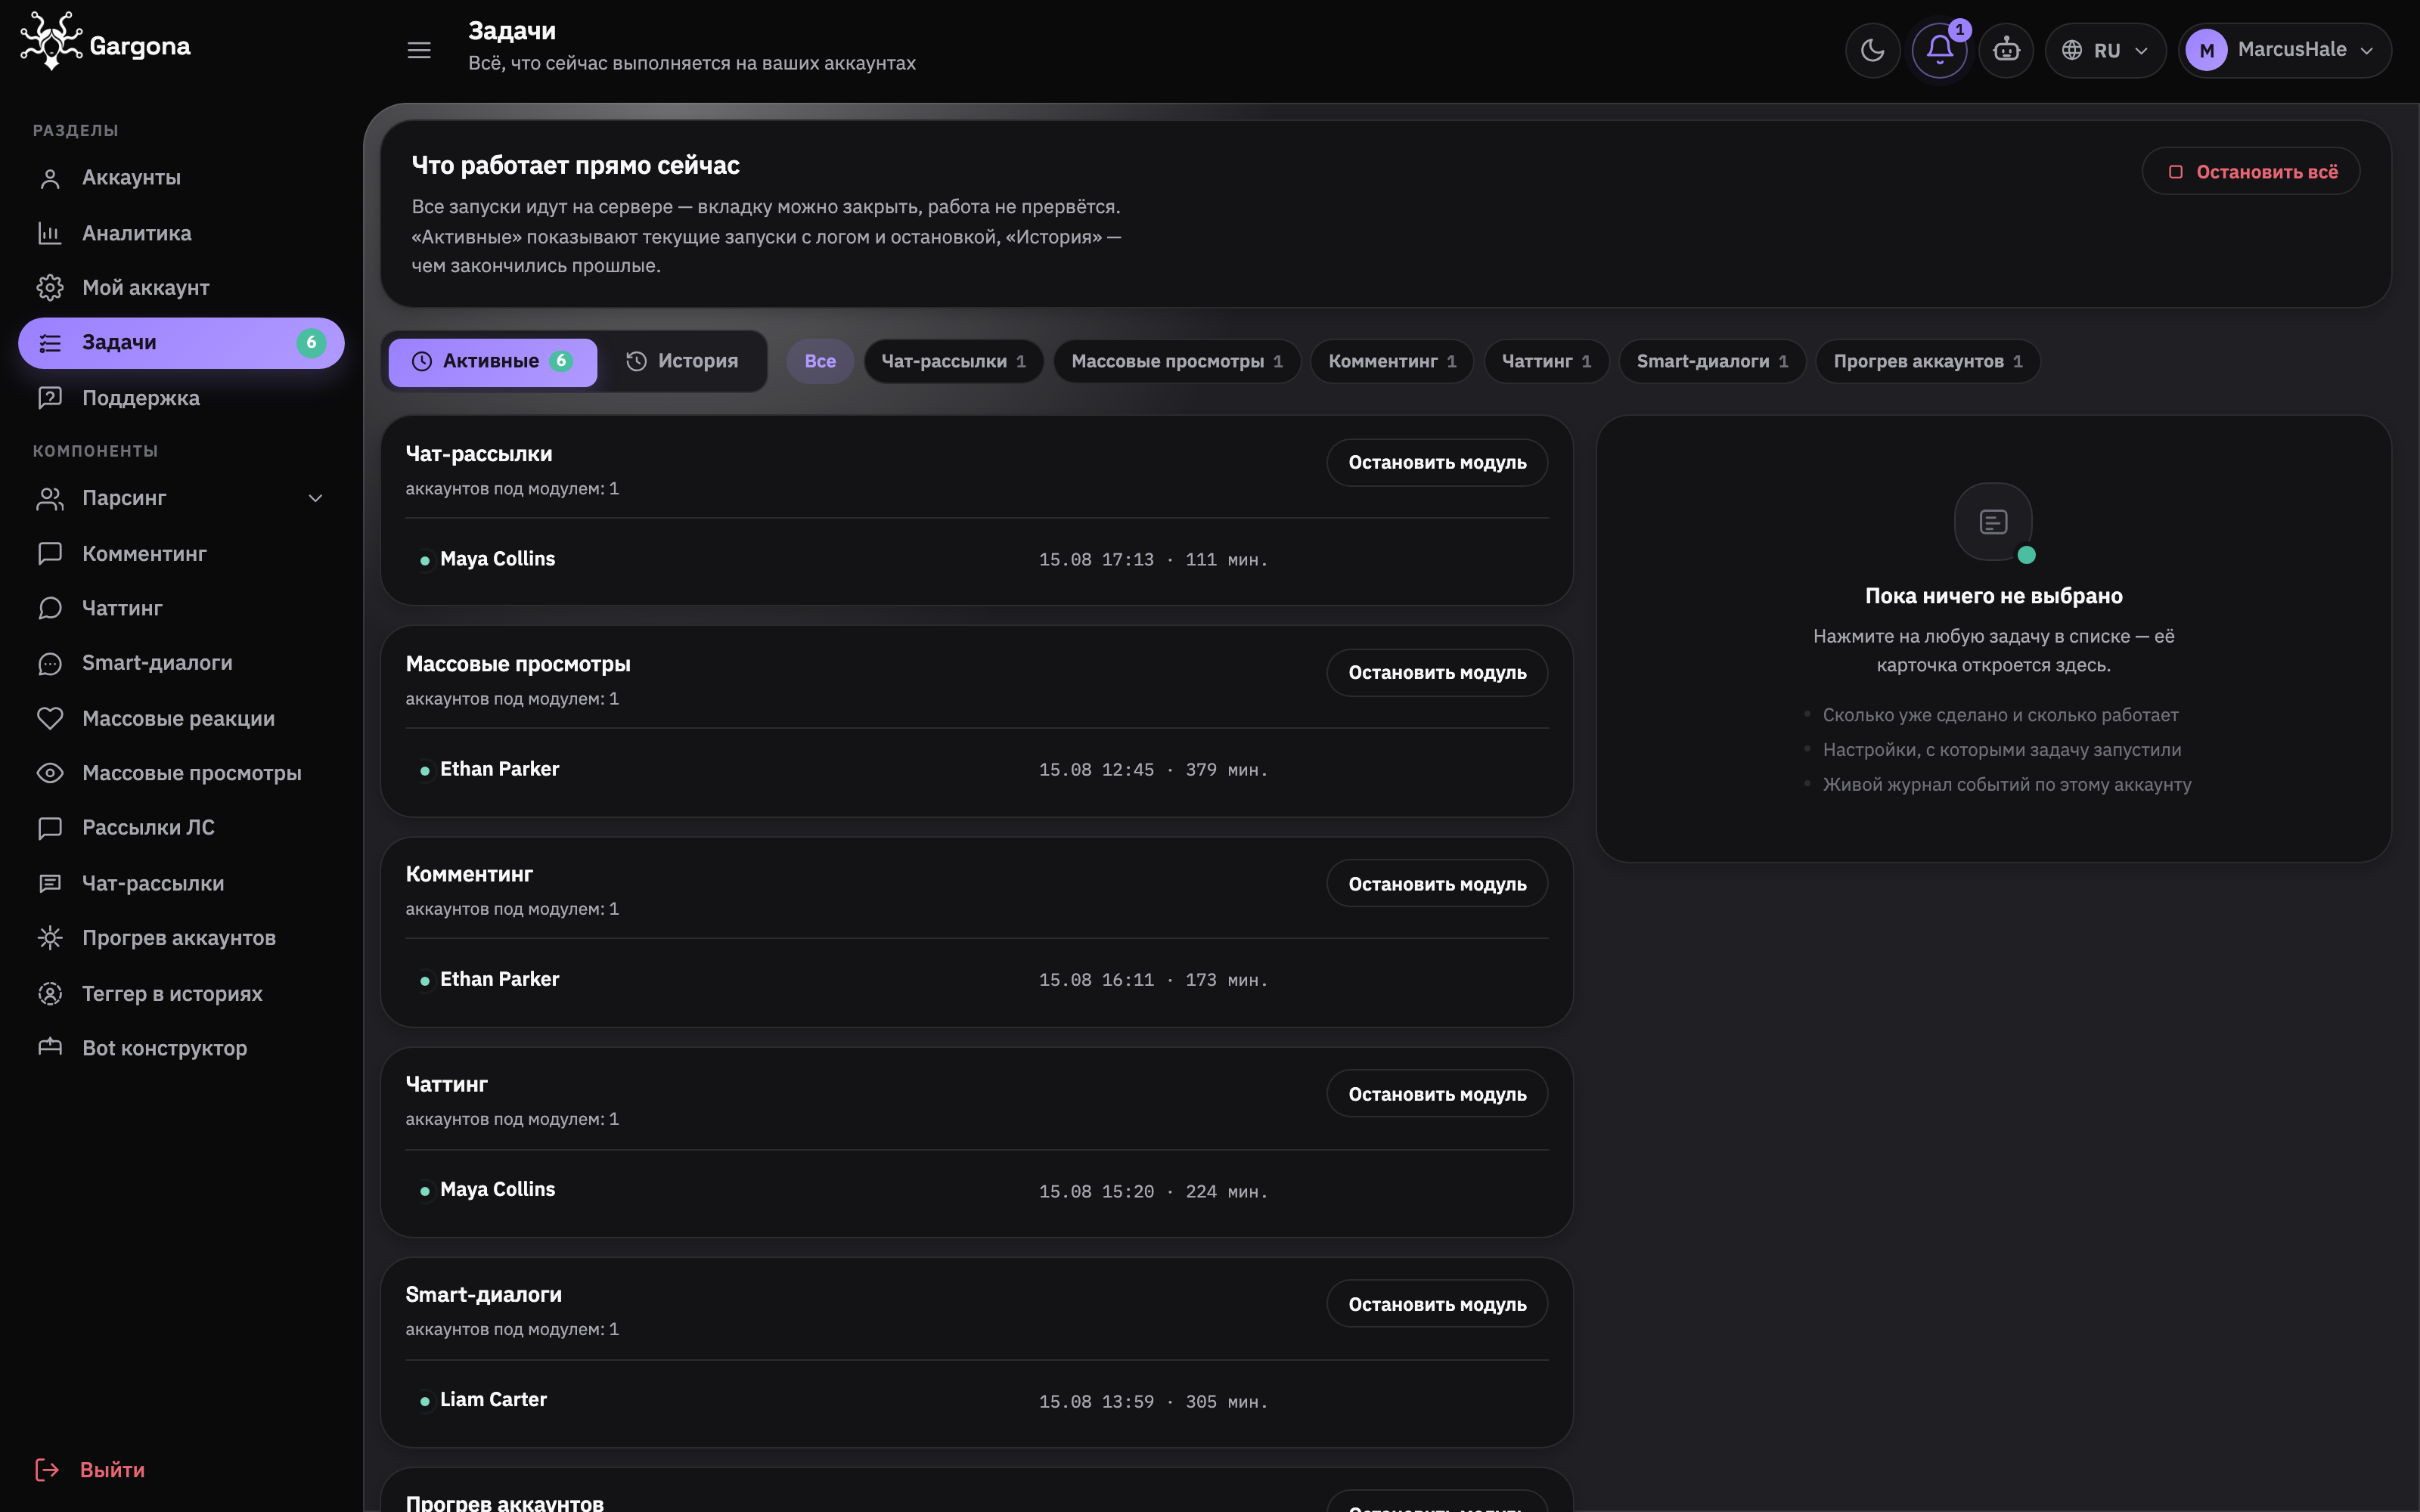Open Maya Collins task in Чат-рассылки
This screenshot has height=1512, width=2420.
tap(977, 560)
